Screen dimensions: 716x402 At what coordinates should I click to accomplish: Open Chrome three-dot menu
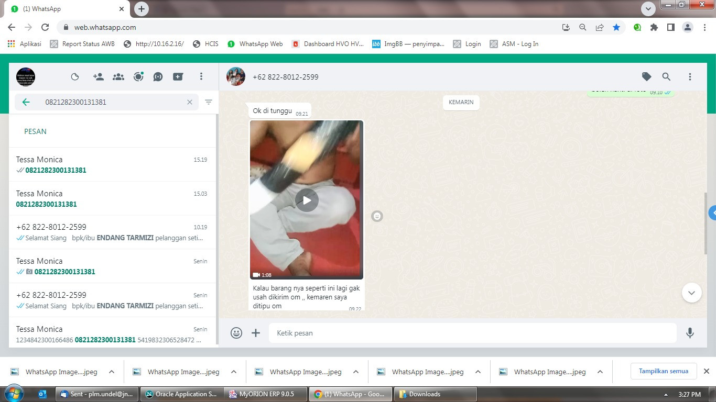coord(704,27)
